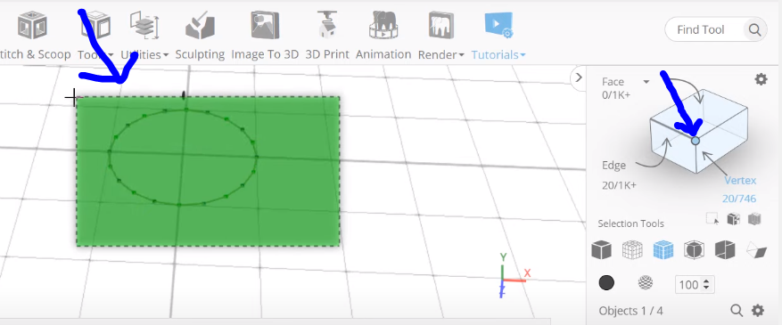This screenshot has width=782, height=325.
Task: Collapse the right panel with chevron
Action: (579, 77)
